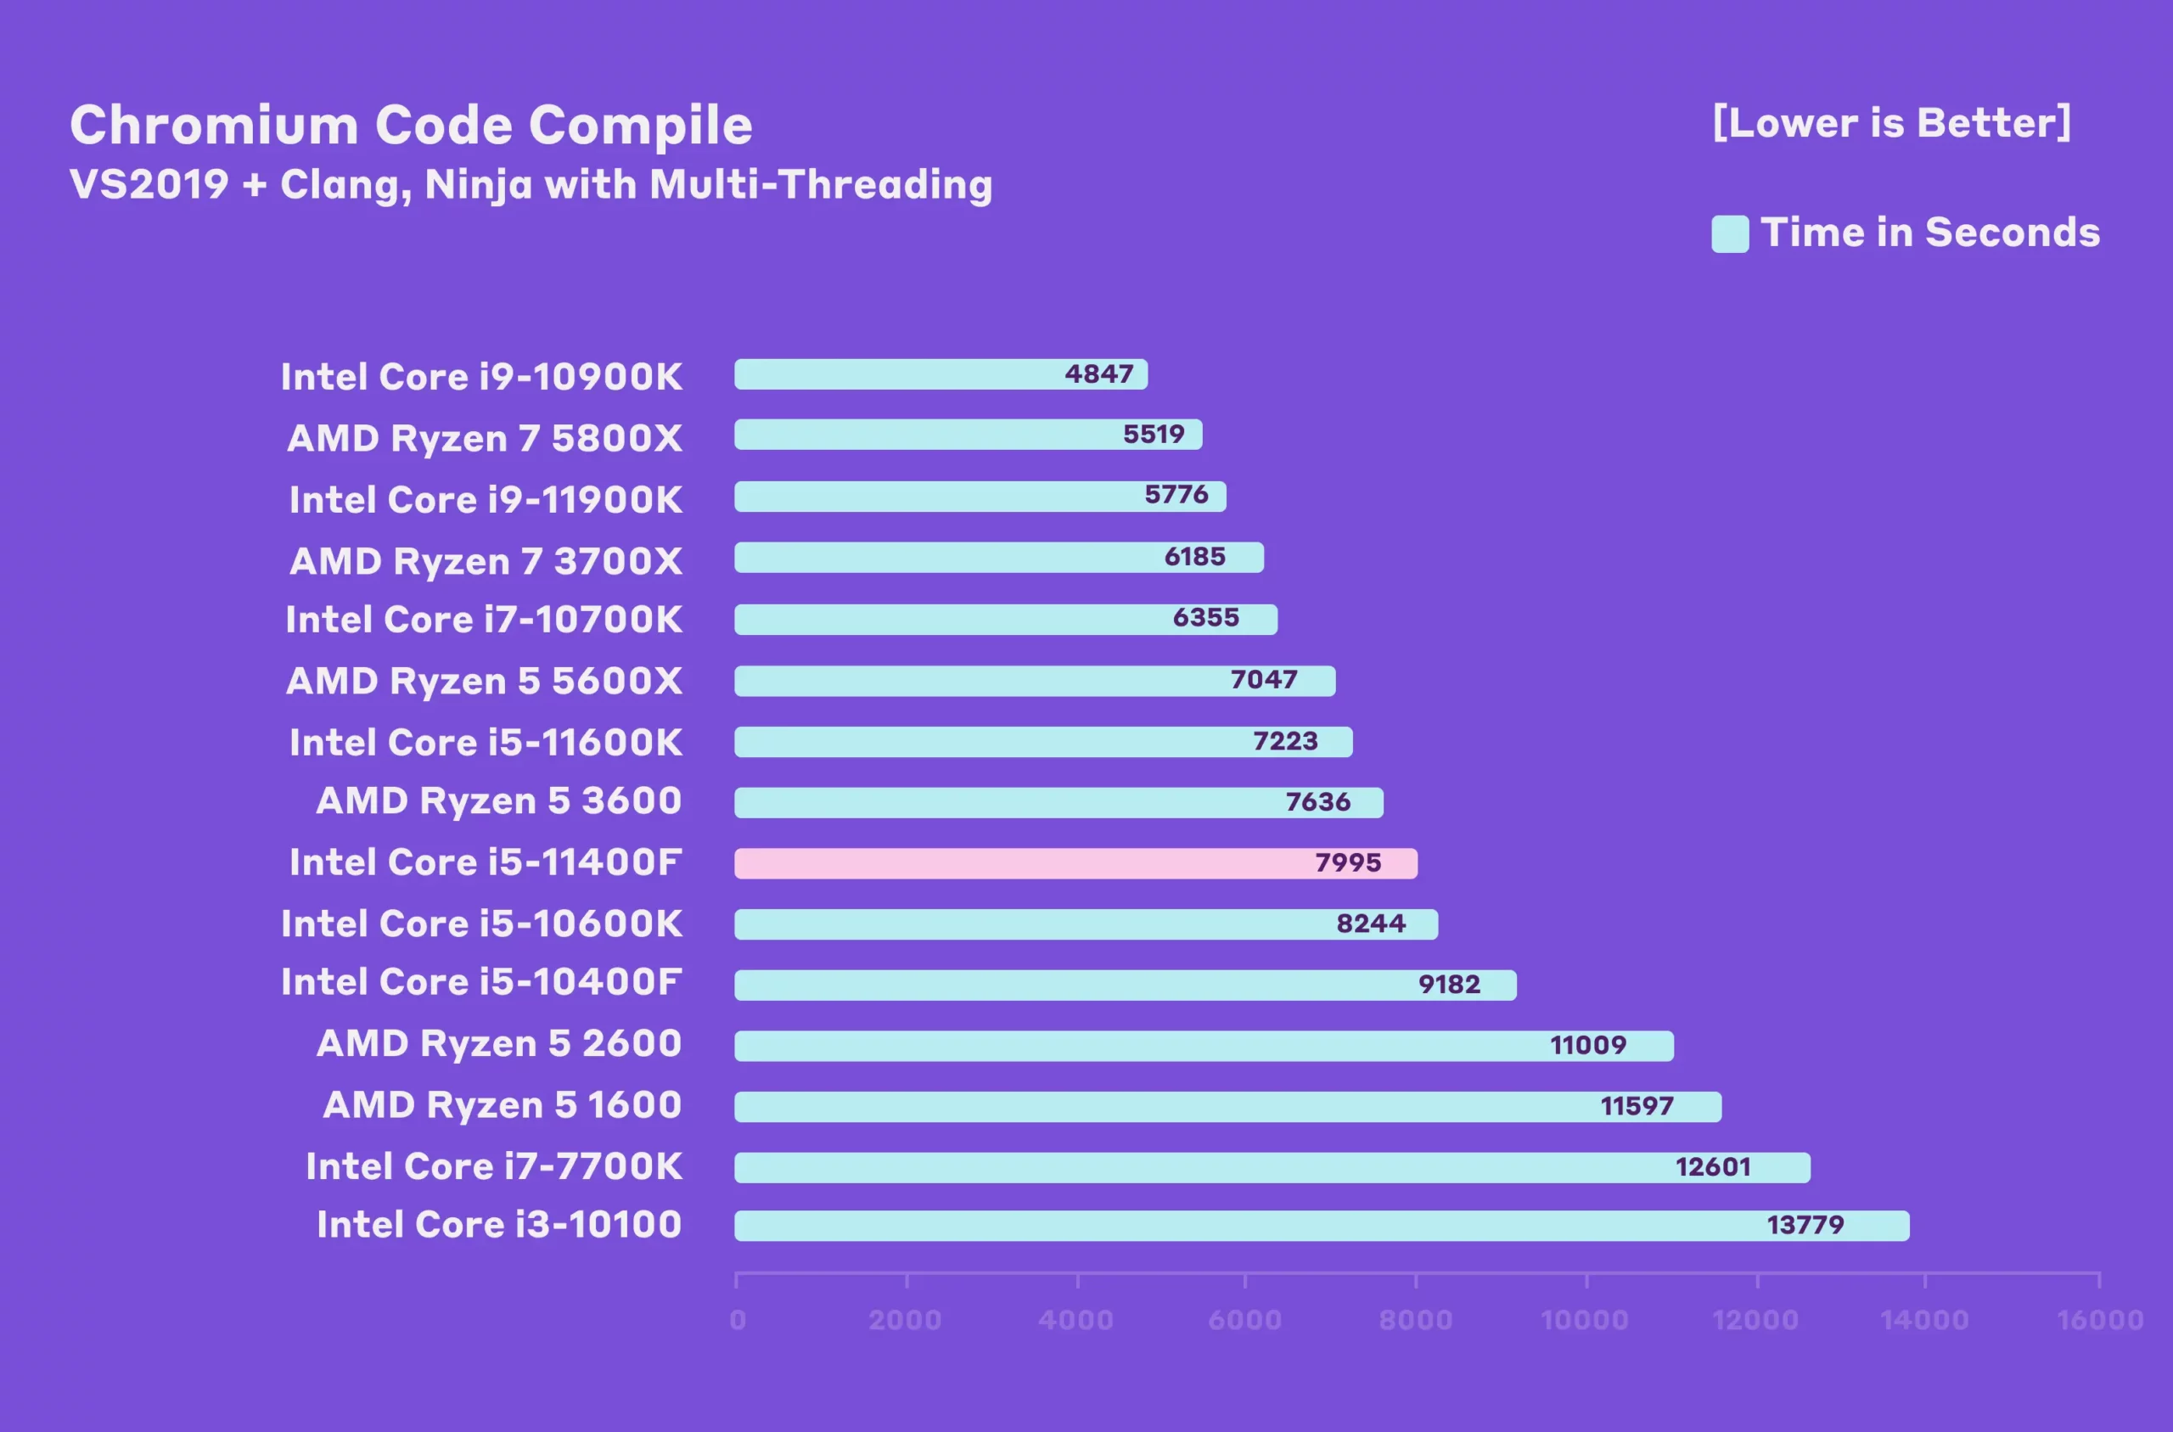This screenshot has height=1432, width=2173.
Task: Select the AMD Ryzen 7 5800X label
Action: (484, 438)
